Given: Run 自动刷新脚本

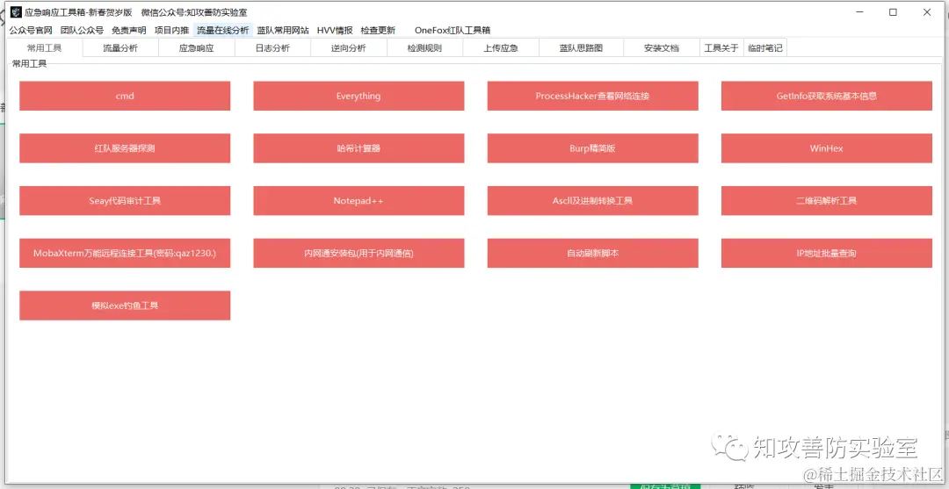Looking at the screenshot, I should (592, 253).
